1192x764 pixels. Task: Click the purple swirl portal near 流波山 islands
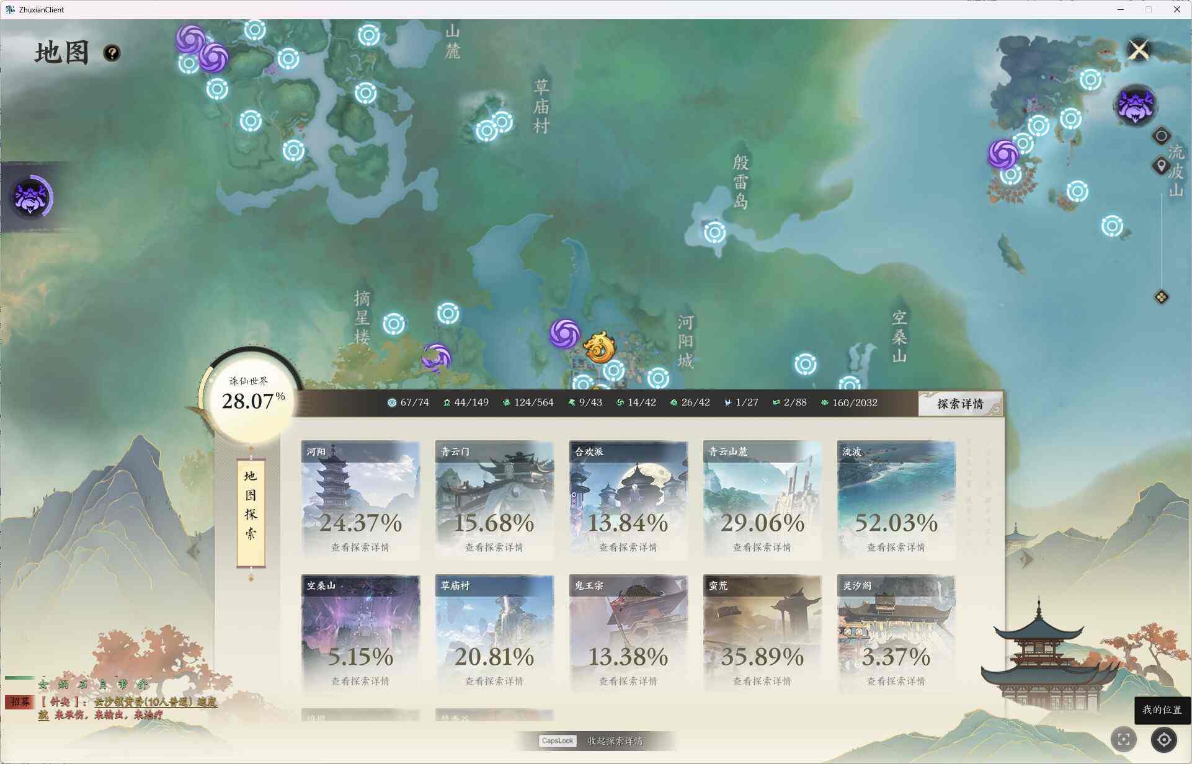click(1003, 154)
